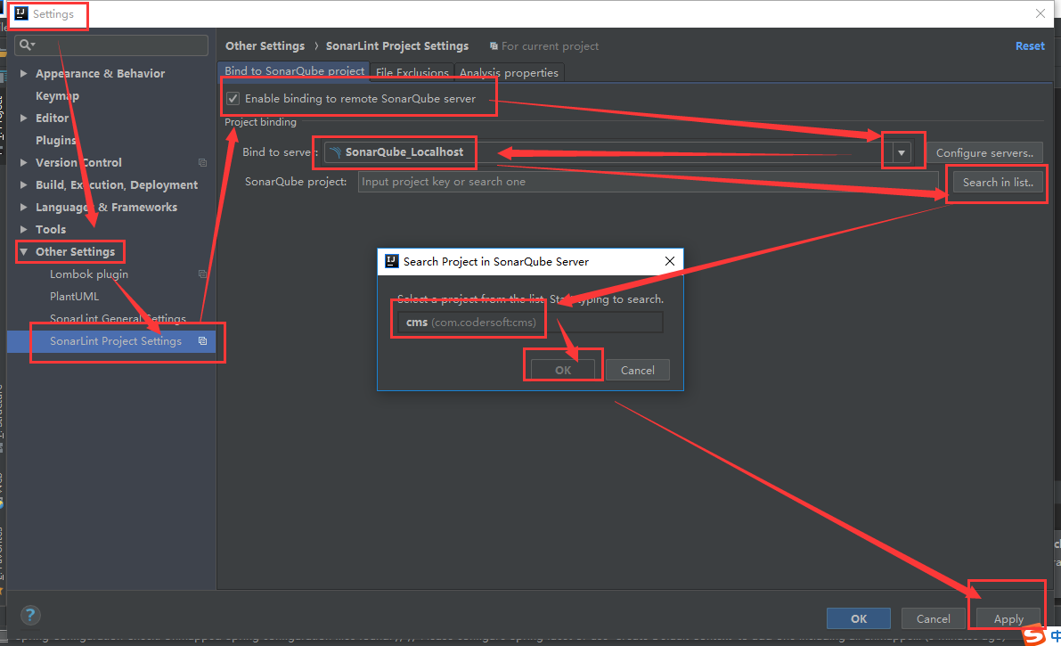Switch to Bind to SonarQube project tab

pyautogui.click(x=294, y=71)
